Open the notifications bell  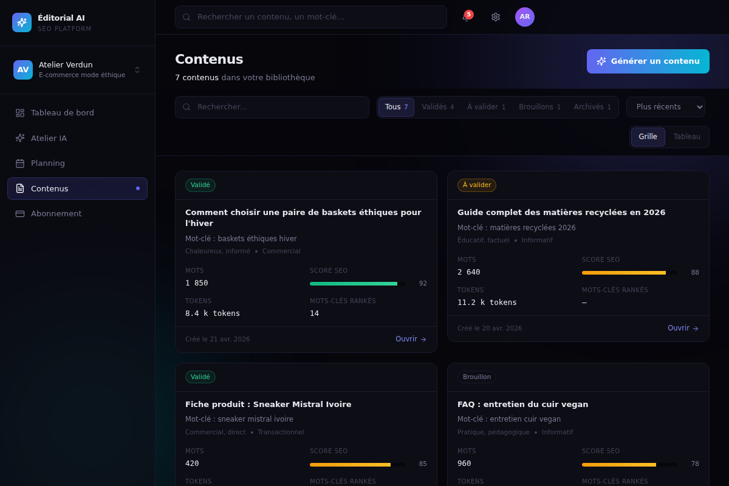pyautogui.click(x=466, y=17)
